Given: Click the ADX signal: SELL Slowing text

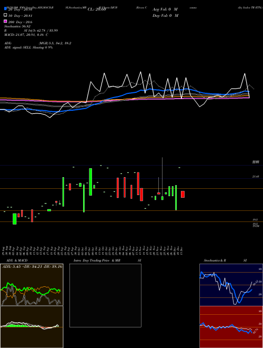Looking at the screenshot, I should (x=28, y=47).
